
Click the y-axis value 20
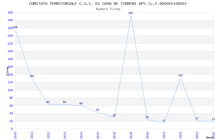click(11, 121)
